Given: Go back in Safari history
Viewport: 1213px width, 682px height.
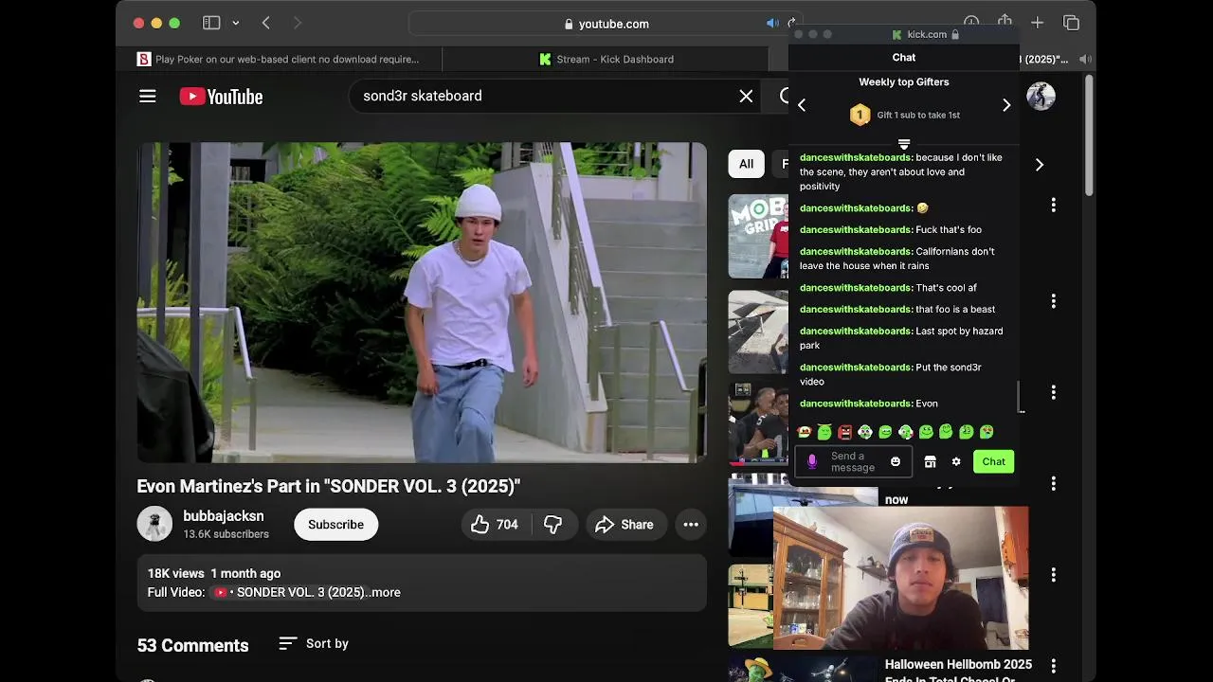Looking at the screenshot, I should pos(266,23).
